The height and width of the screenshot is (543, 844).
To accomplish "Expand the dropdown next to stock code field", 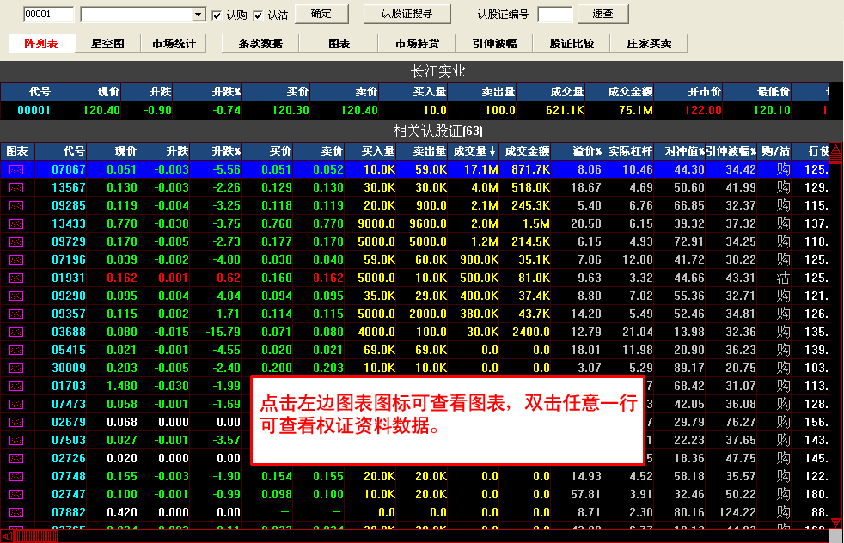I will point(198,15).
